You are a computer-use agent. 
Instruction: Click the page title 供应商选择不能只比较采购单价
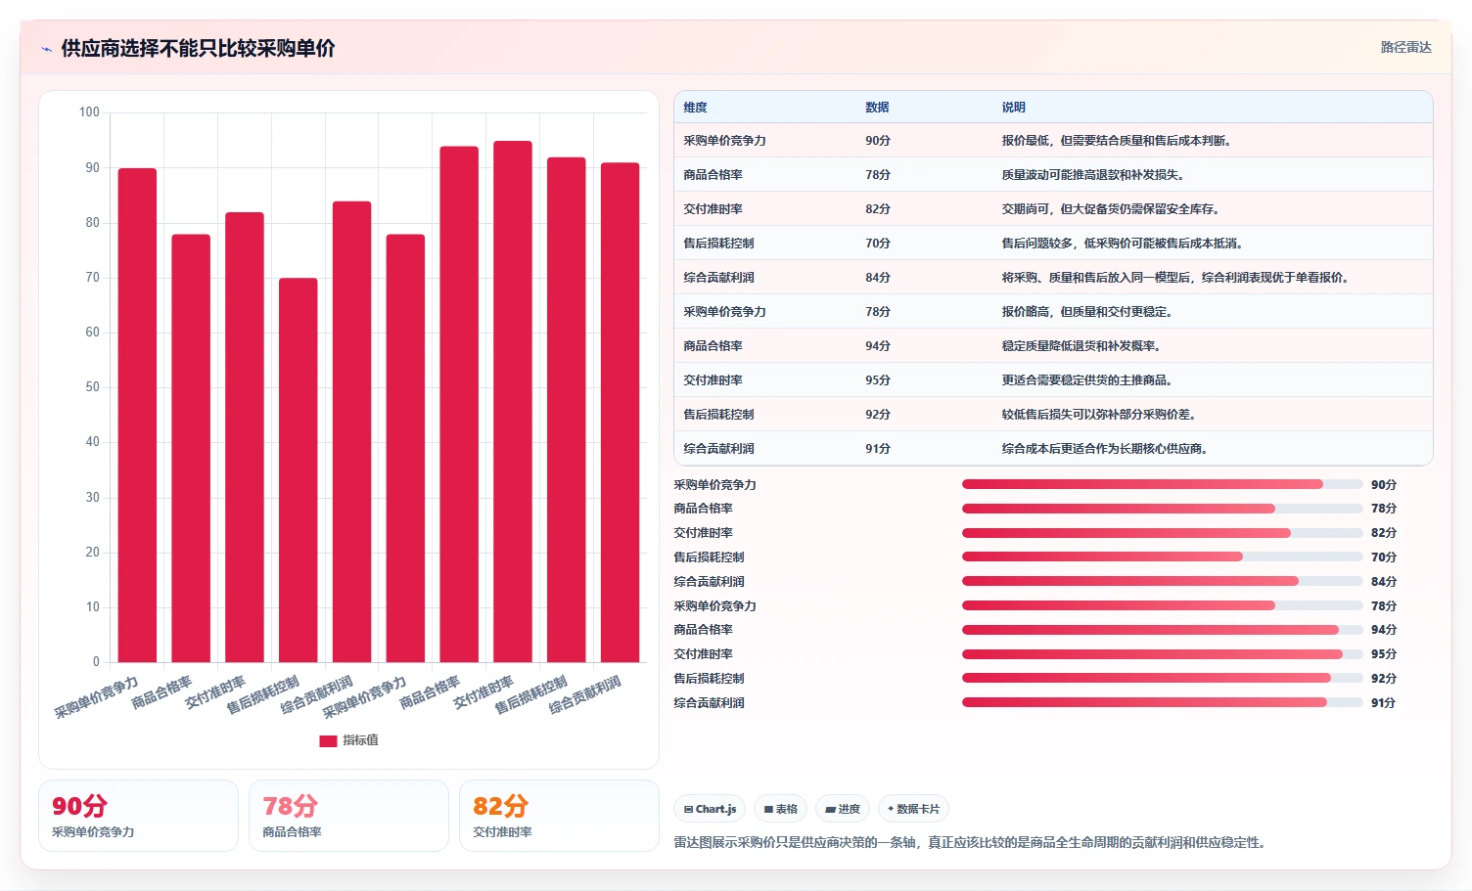(x=198, y=48)
